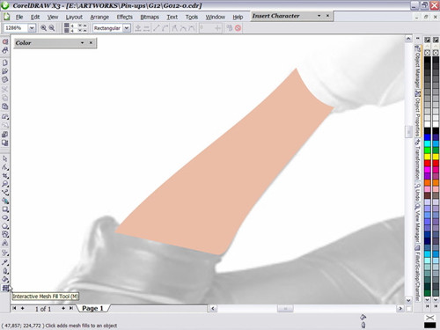Open the Rectangular selection mode dropdown
This screenshot has height=330, width=440.
pyautogui.click(x=127, y=28)
